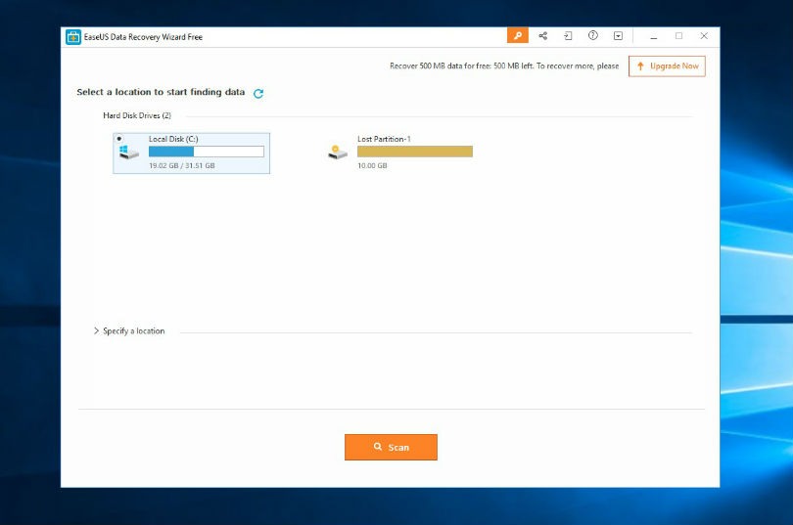793x525 pixels.
Task: Click the Lost Partition-1 yellow capacity bar
Action: tap(415, 152)
